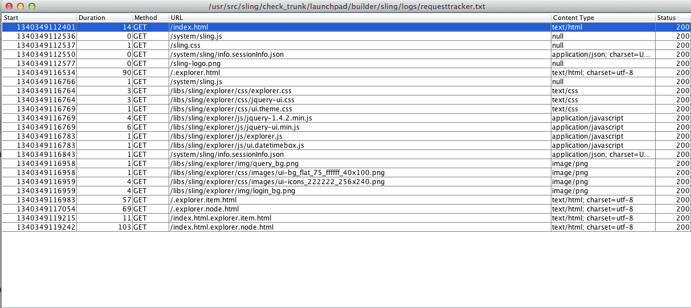Click the Duration column header

point(104,18)
